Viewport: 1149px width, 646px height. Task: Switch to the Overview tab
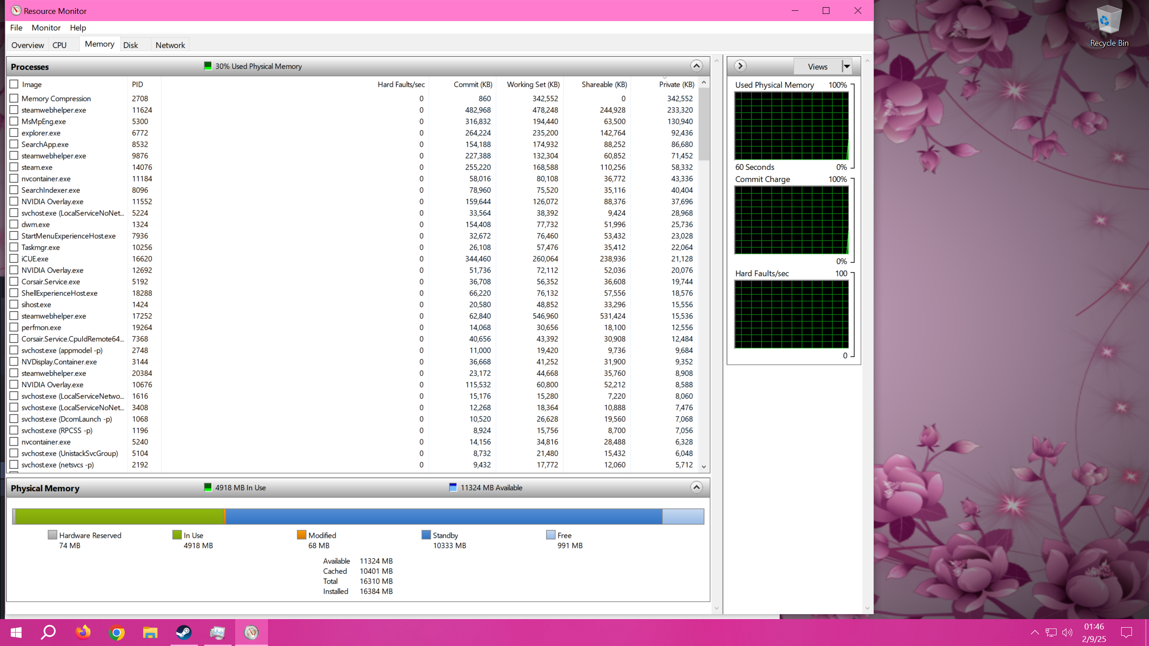(27, 45)
